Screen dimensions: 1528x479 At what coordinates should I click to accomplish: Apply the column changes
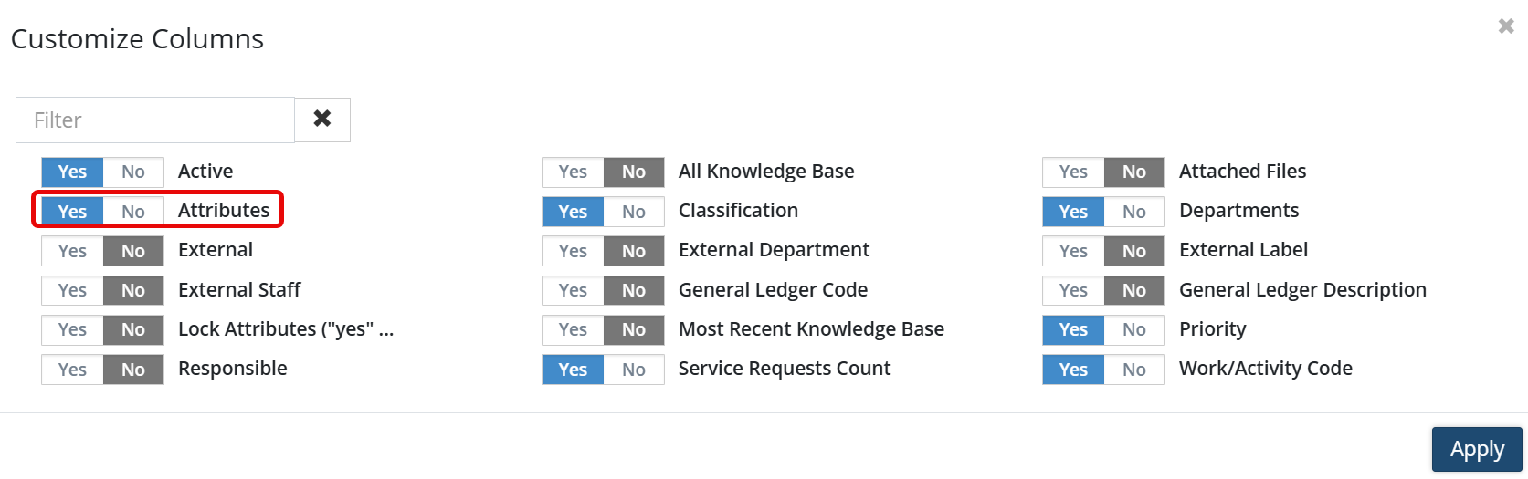coord(1476,449)
